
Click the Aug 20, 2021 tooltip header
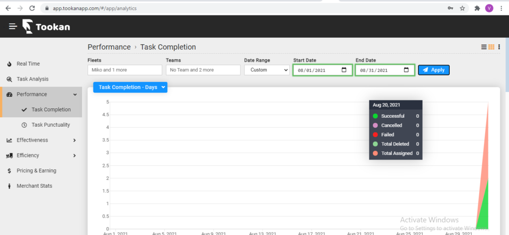(x=396, y=105)
